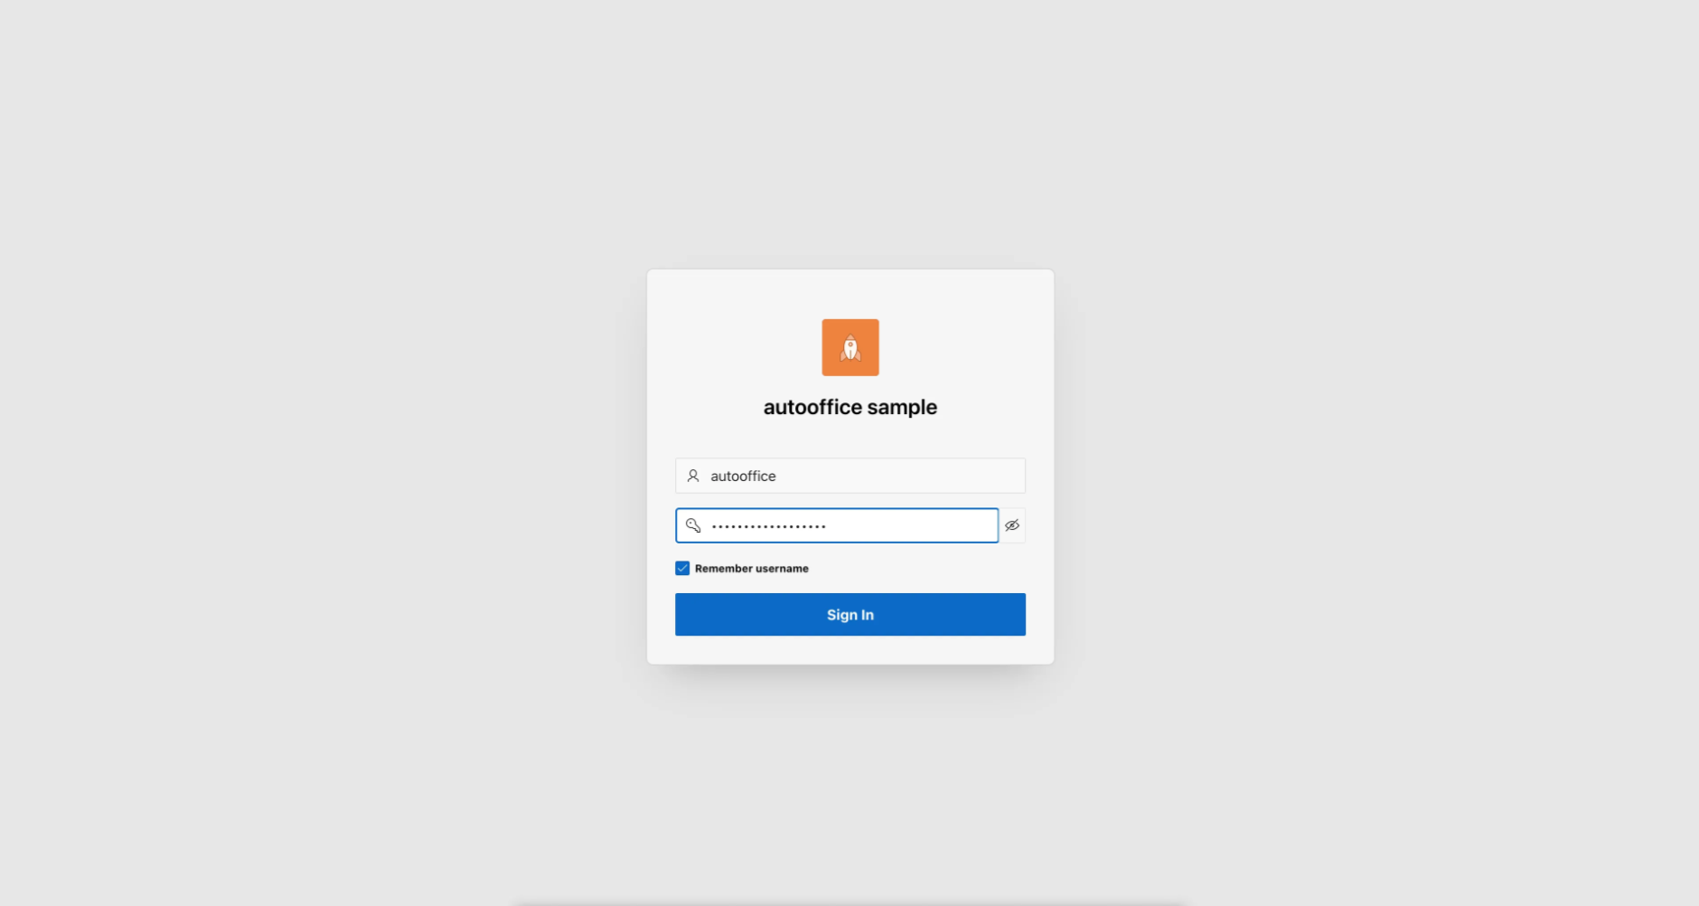Toggle the Remember username checkbox
Screen dimensions: 1699x906
pyautogui.click(x=682, y=569)
